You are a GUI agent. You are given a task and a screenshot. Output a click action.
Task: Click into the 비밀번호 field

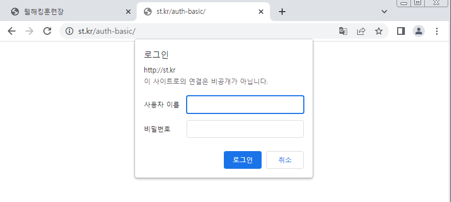245,129
